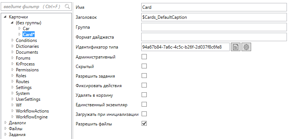Click the gear icon beside type identifier
288x139 pixels.
246,47
